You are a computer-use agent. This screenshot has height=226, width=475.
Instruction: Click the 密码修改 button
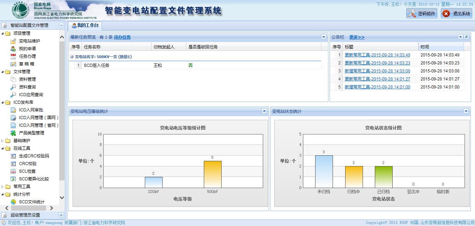(422, 14)
